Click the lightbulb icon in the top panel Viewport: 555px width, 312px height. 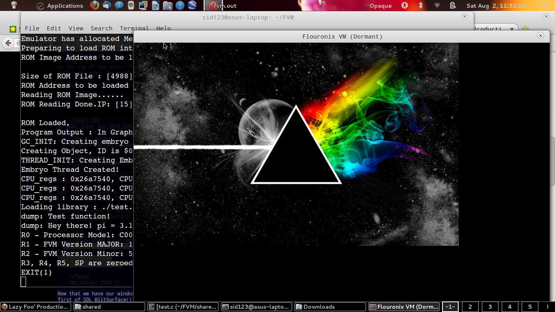point(14,5)
